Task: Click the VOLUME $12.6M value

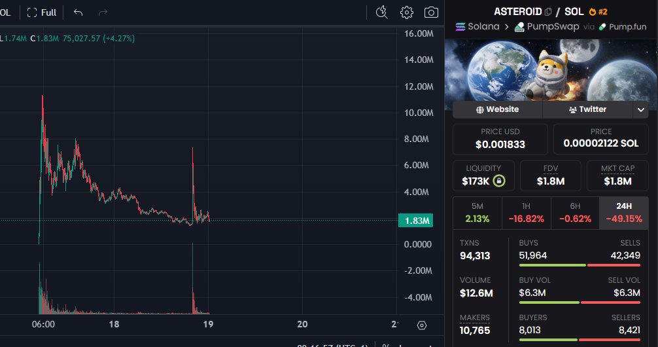Action: tap(476, 293)
